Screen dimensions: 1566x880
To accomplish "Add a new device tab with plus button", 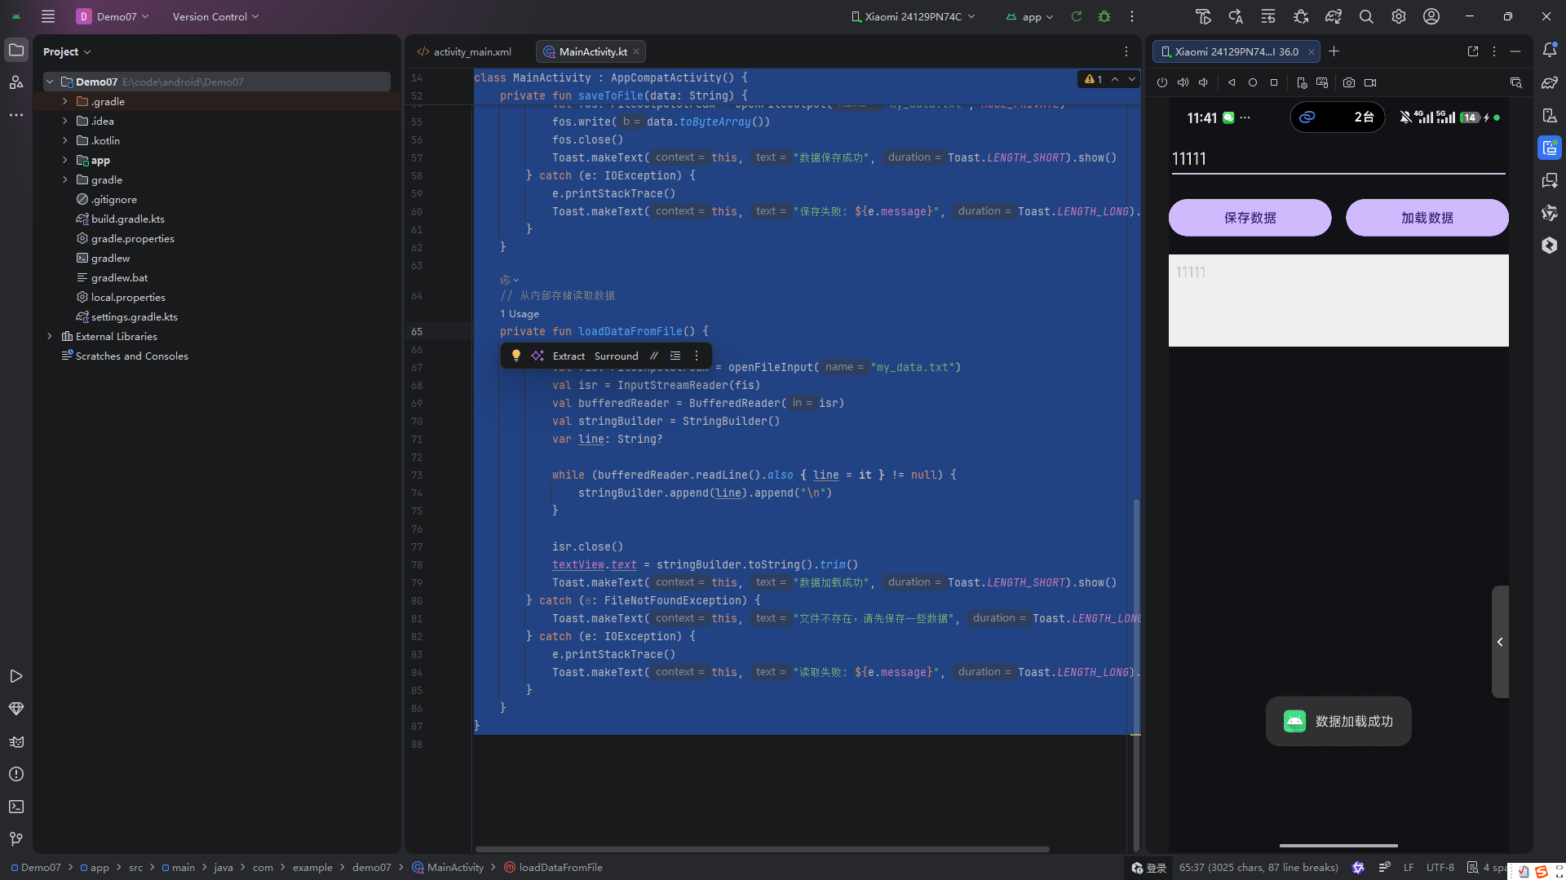I will 1334,51.
